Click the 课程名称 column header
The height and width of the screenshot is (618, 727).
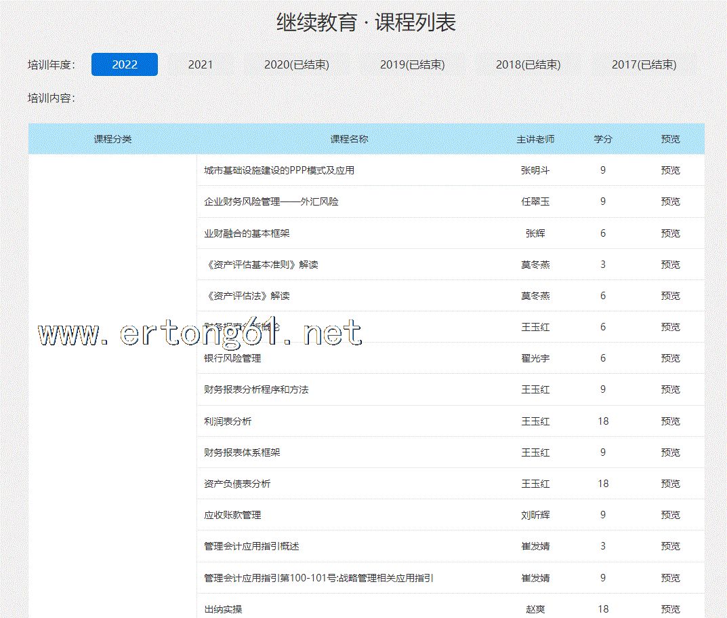pyautogui.click(x=349, y=139)
